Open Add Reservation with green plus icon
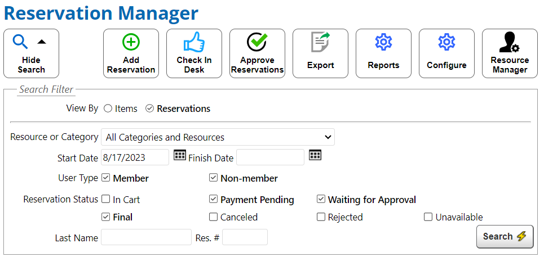Image resolution: width=544 pixels, height=257 pixels. [x=131, y=43]
